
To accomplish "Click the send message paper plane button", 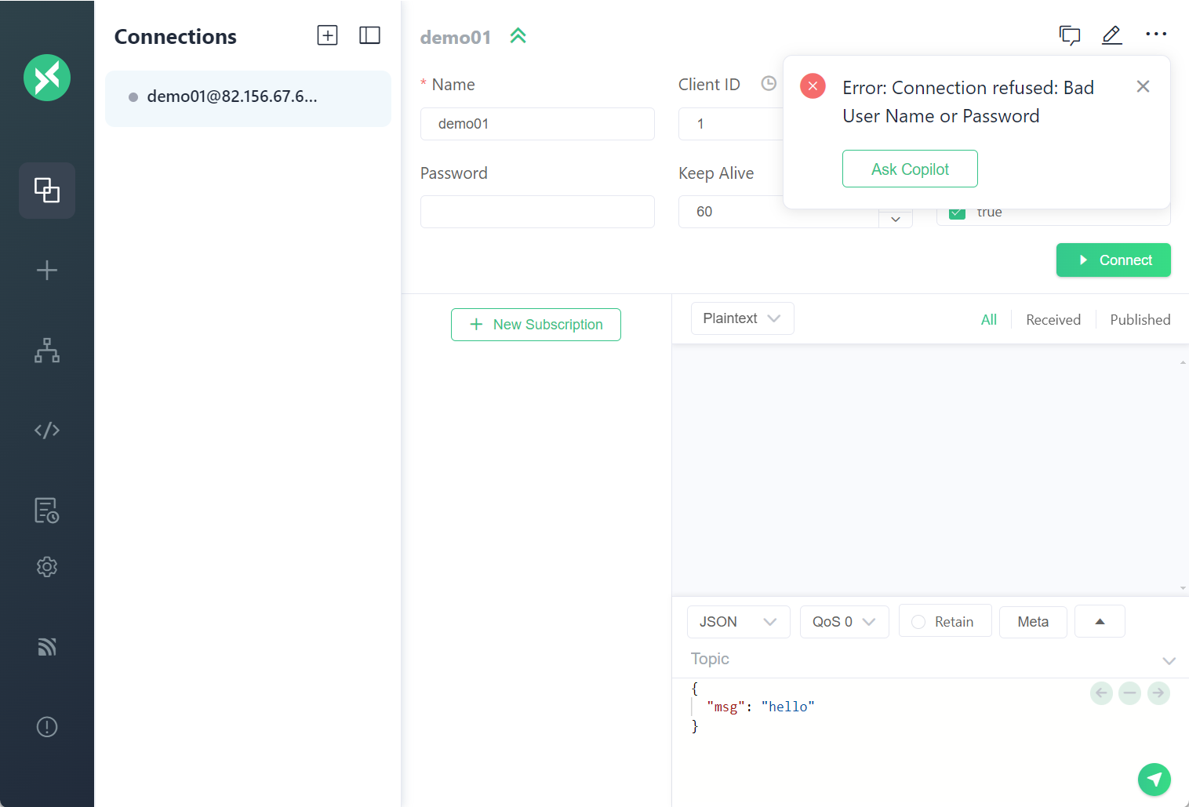I will point(1154,779).
